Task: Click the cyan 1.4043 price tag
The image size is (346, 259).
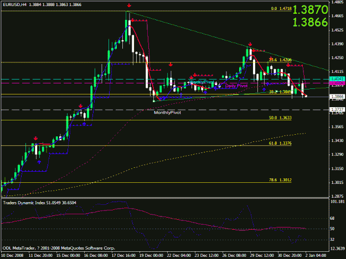Action: pos(337,79)
